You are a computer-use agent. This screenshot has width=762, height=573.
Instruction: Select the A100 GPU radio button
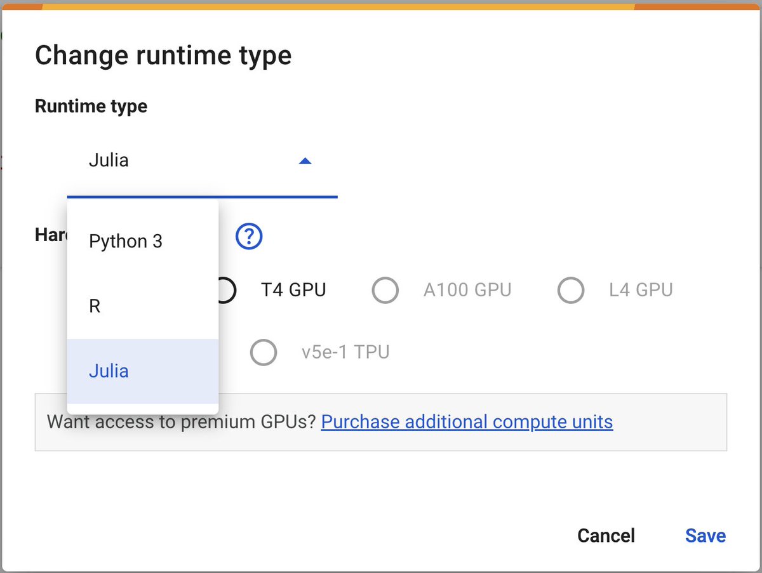[385, 290]
